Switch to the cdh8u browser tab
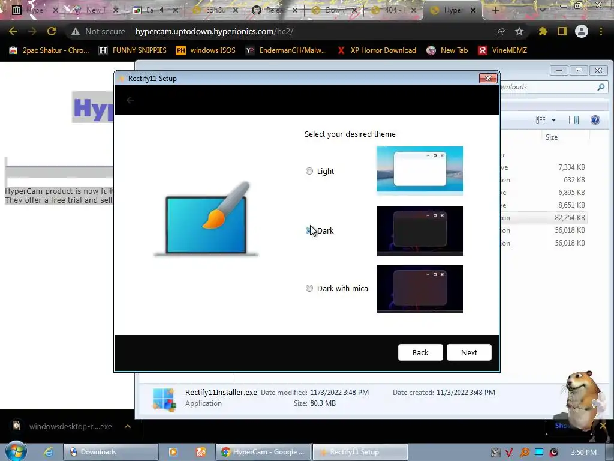 pyautogui.click(x=215, y=10)
